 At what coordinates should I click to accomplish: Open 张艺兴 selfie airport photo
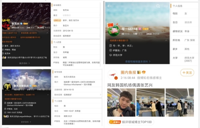pyautogui.click(x=121, y=102)
